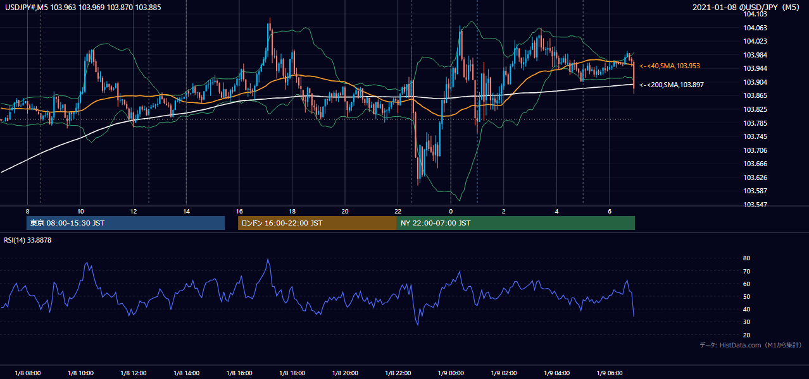Click price axis value 103.785
This screenshot has height=379, width=809.
[x=755, y=123]
